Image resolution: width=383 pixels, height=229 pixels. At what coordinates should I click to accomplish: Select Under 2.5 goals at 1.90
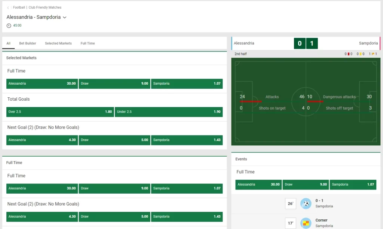click(168, 112)
